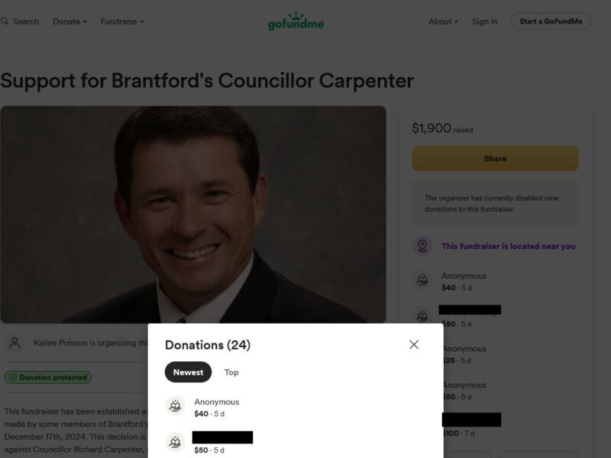
Task: Click Anonymous $40 donor icon in dialog
Action: coord(175,406)
